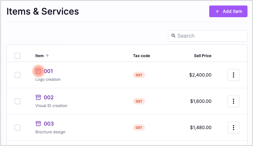Open the item link 003
The width and height of the screenshot is (253, 146).
point(49,124)
